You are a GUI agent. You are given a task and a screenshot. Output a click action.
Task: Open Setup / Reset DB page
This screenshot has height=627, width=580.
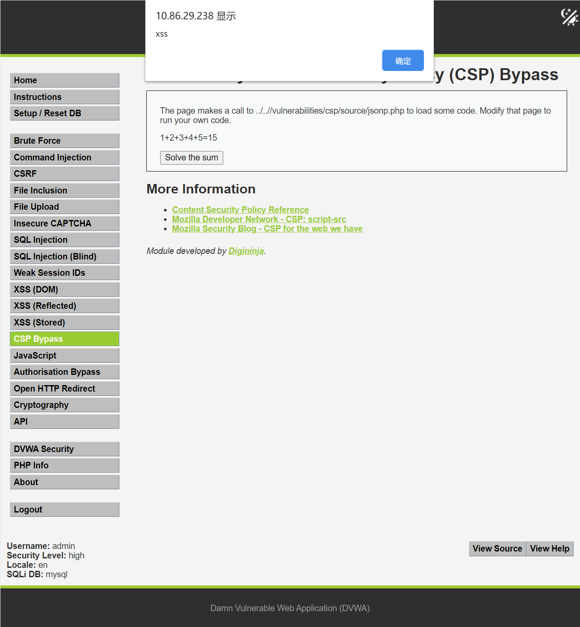coord(64,113)
